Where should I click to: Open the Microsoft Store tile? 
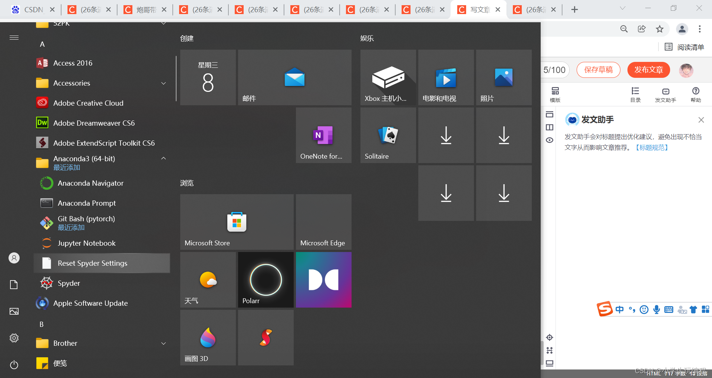tap(237, 222)
